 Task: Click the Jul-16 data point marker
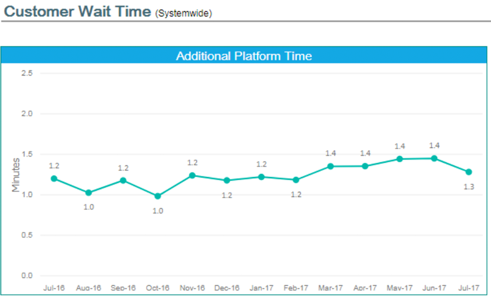pyautogui.click(x=54, y=179)
